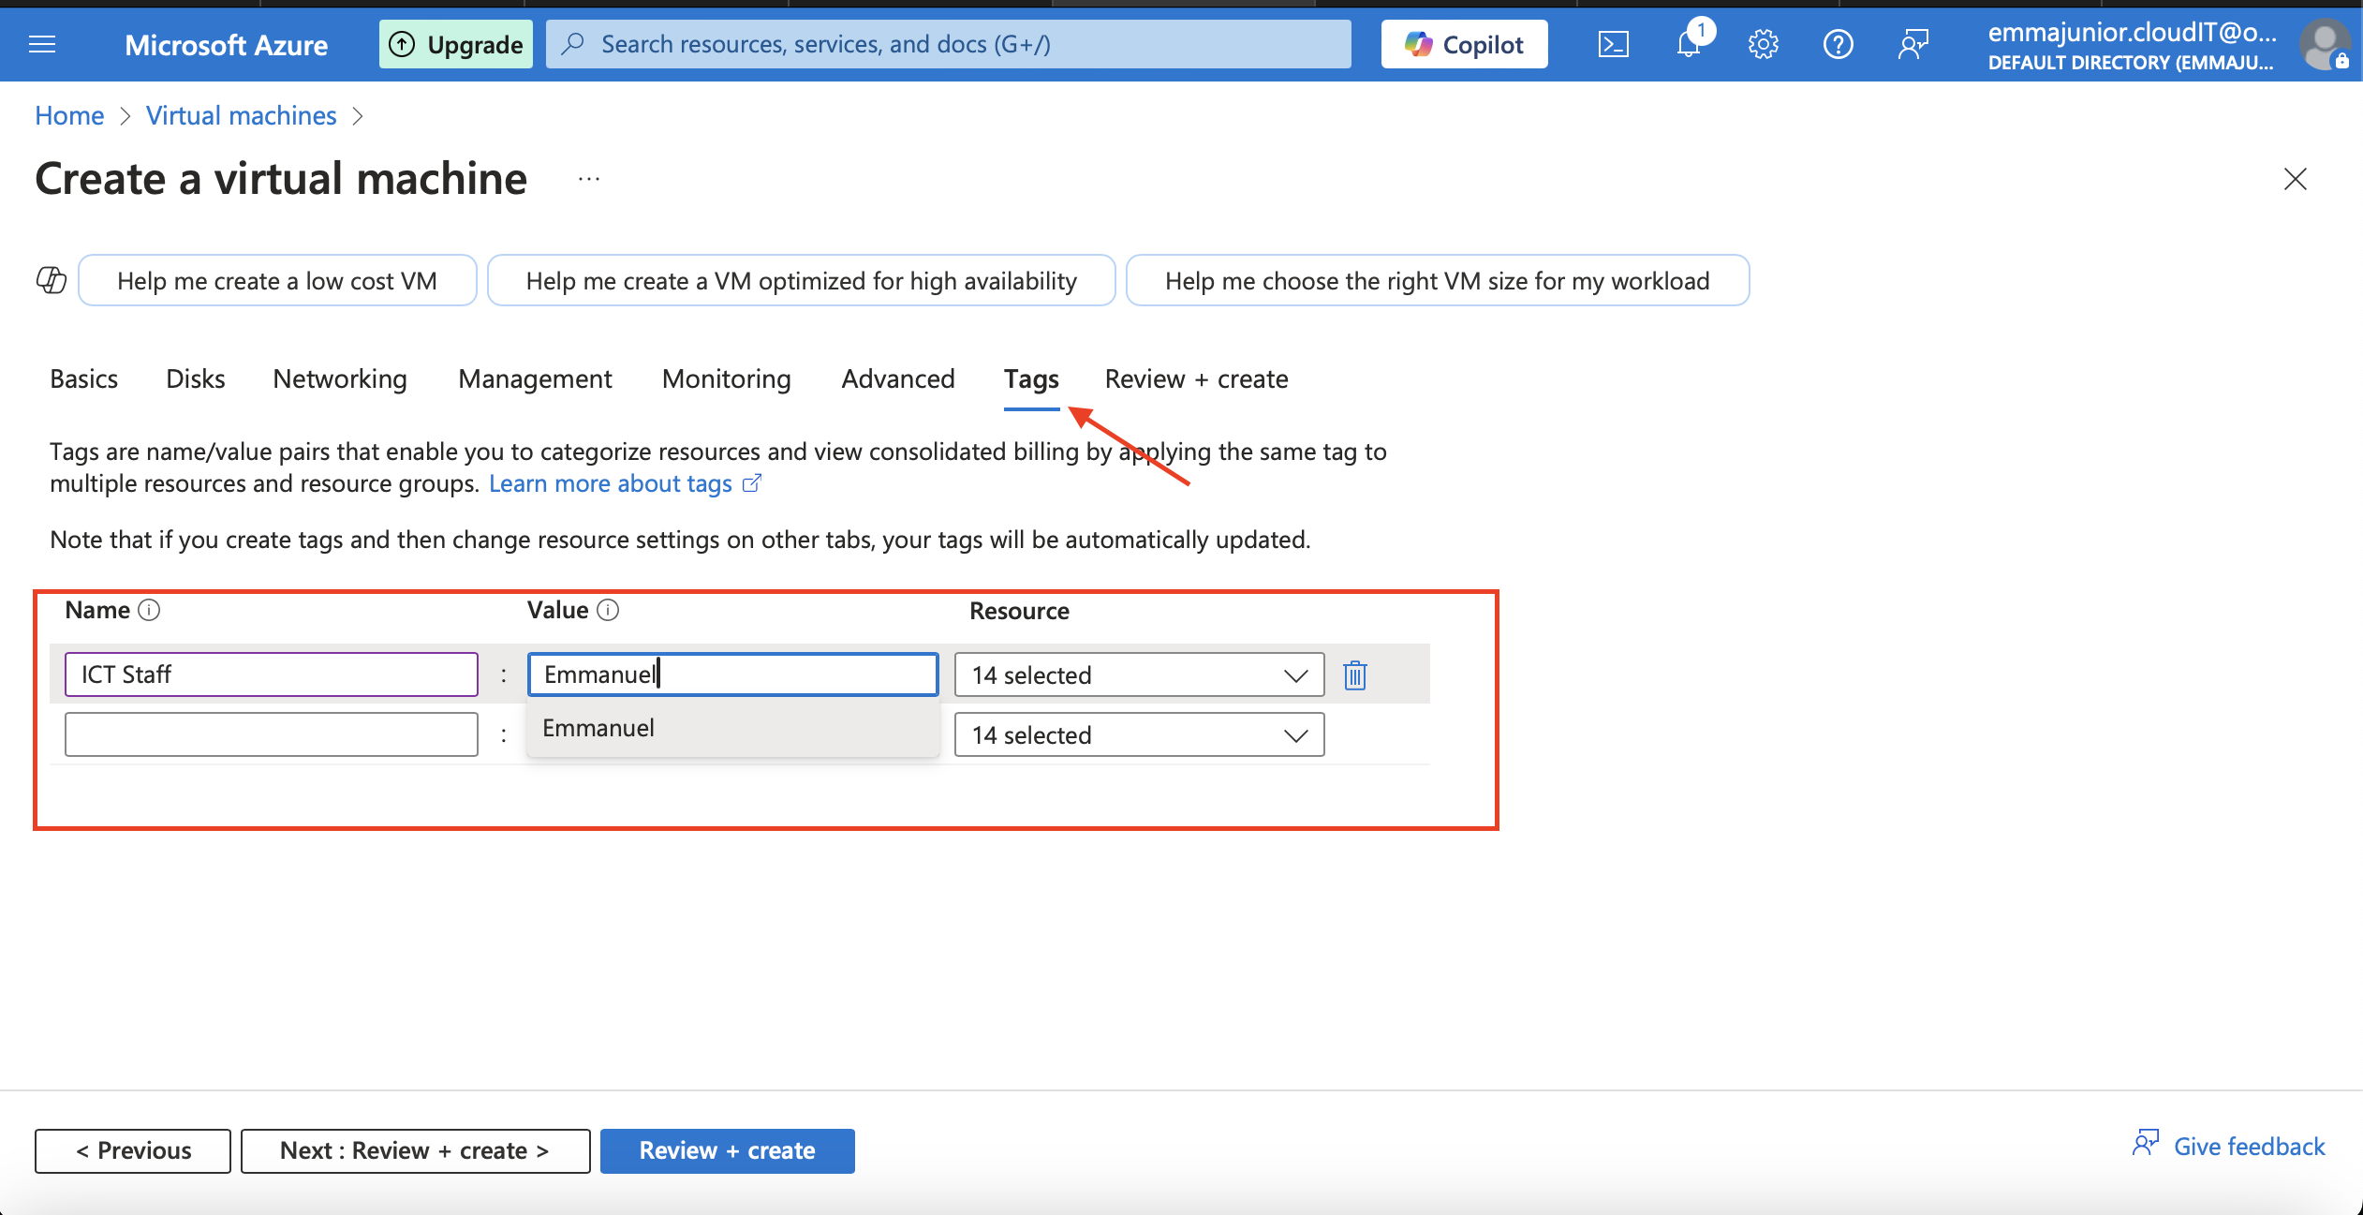This screenshot has height=1215, width=2363.
Task: Switch to the Disks tab
Action: [195, 378]
